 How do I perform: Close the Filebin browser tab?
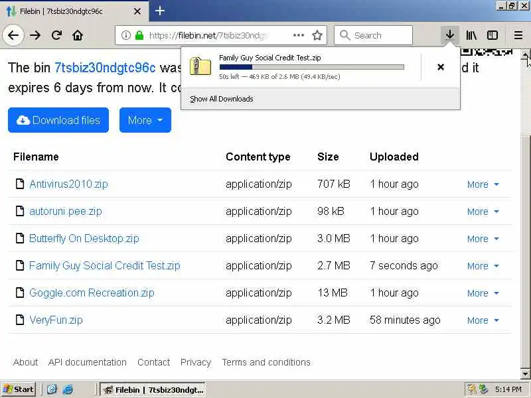137,11
